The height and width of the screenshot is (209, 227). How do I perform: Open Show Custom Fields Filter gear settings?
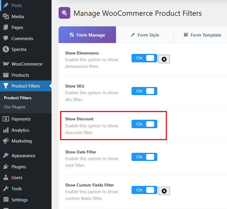tap(164, 191)
